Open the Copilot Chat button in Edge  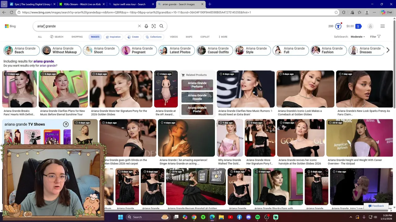point(387,12)
